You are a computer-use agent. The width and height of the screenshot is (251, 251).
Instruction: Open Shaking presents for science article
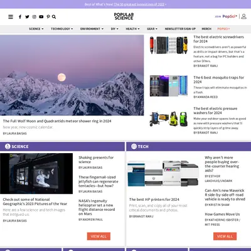[x=96, y=159]
